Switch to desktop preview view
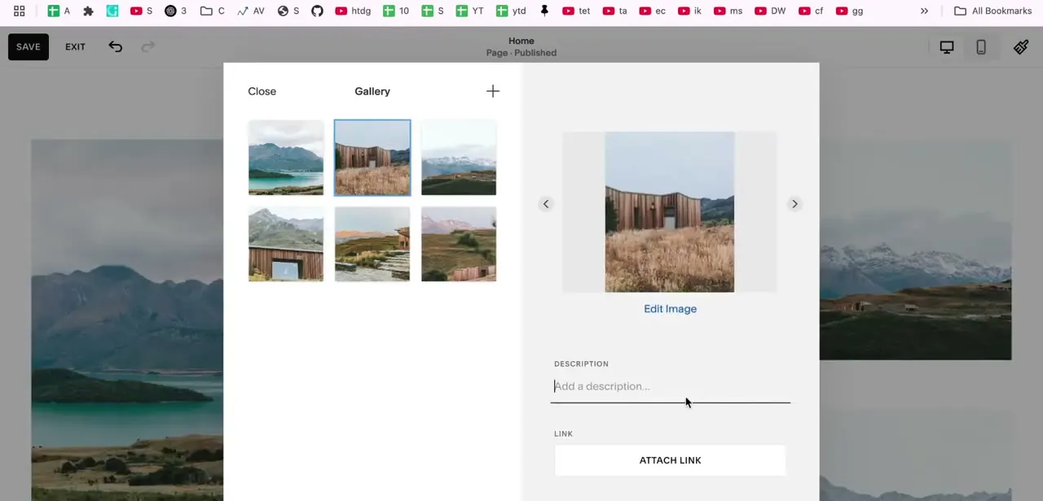 (947, 47)
